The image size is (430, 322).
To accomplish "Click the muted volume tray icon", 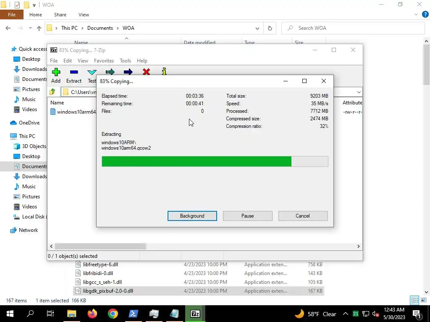I will tap(376, 314).
